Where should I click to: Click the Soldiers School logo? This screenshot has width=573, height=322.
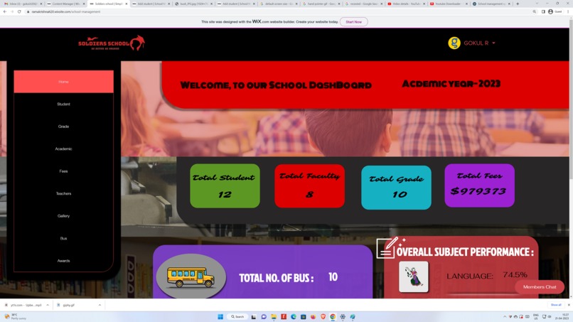[112, 43]
